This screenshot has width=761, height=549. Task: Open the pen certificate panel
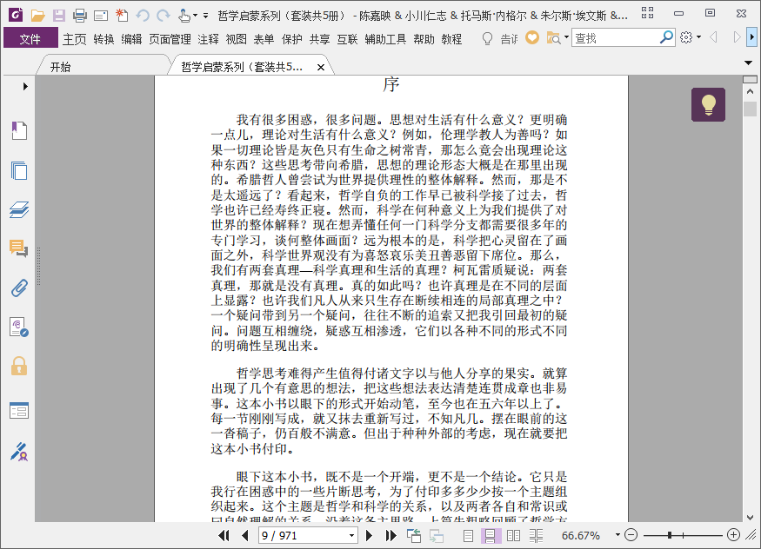19,451
